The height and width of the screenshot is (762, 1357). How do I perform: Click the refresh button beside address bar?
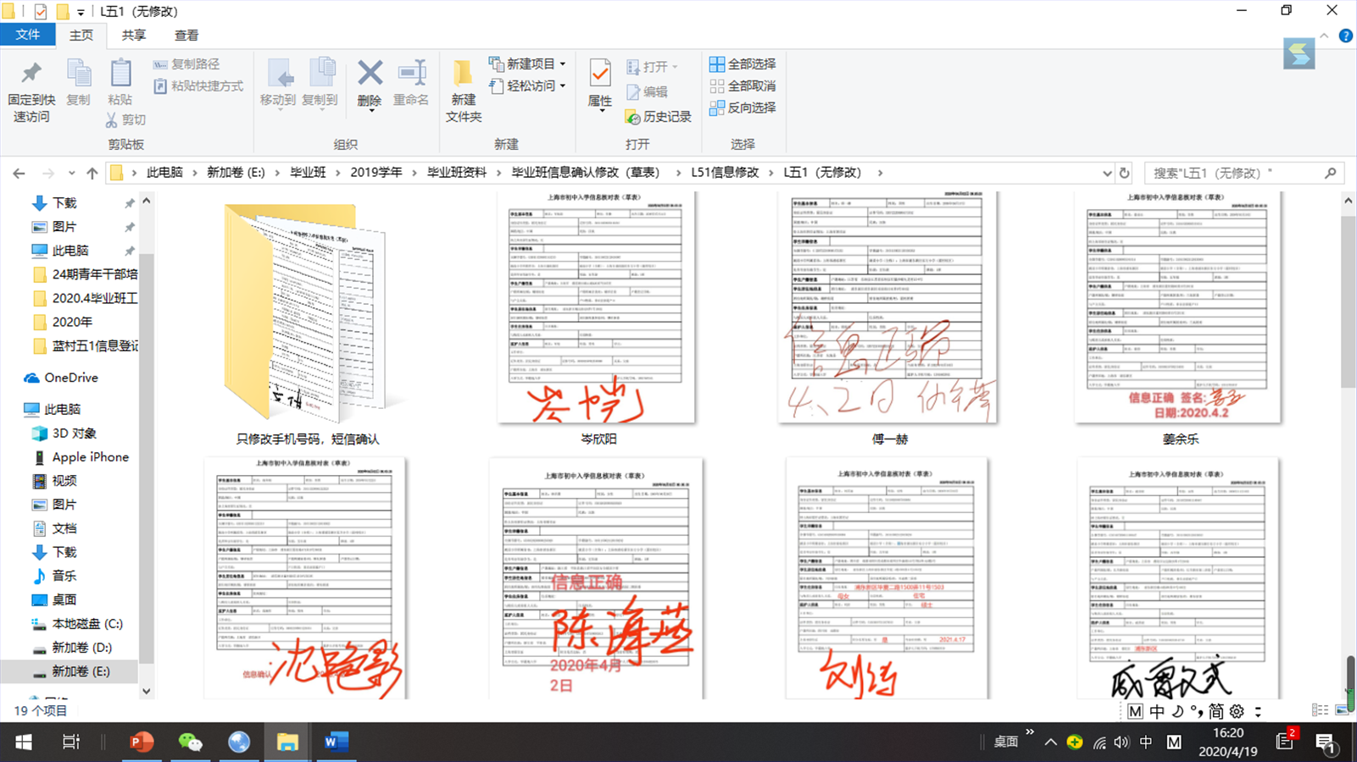tap(1125, 173)
